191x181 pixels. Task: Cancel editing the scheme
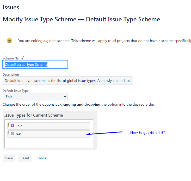(x=42, y=158)
